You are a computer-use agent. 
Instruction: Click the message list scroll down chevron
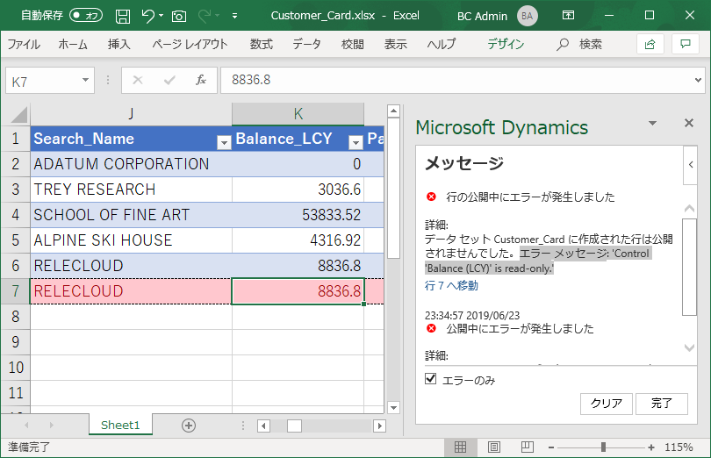coord(689,347)
